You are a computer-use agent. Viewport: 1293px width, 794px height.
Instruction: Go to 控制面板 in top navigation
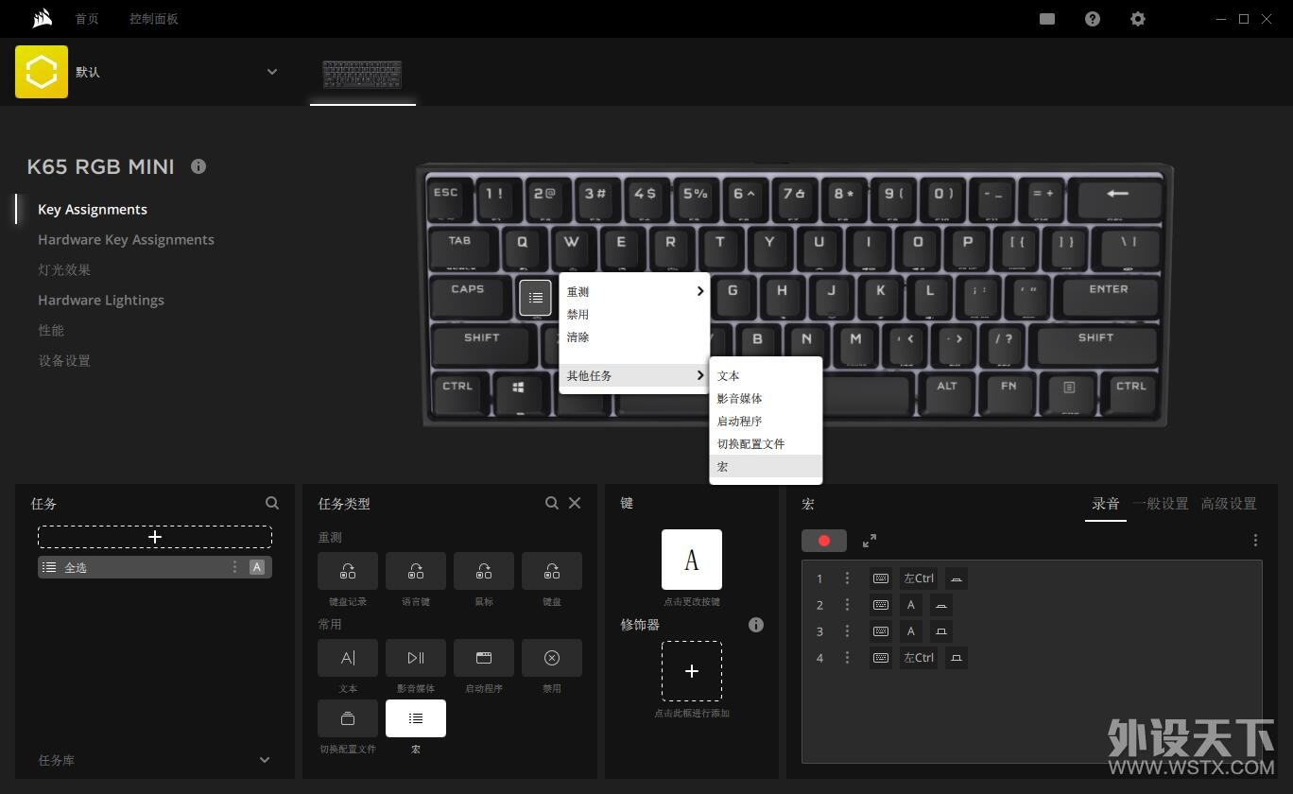(x=154, y=19)
